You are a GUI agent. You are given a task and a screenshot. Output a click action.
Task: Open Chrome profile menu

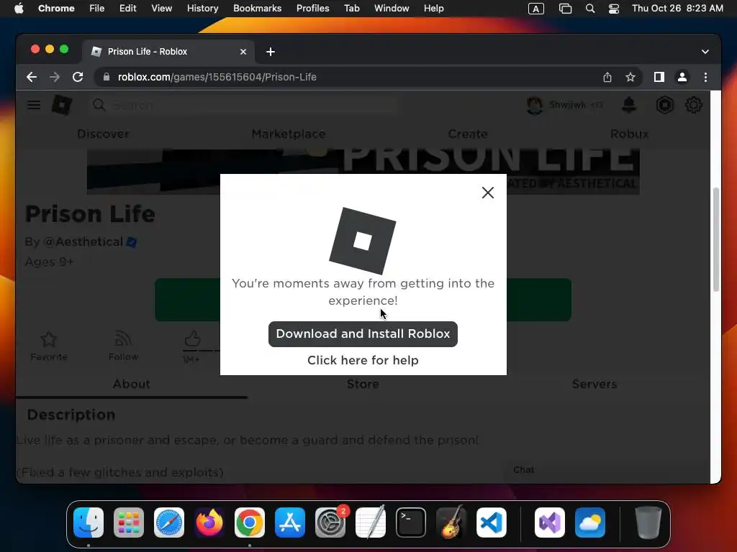tap(682, 77)
